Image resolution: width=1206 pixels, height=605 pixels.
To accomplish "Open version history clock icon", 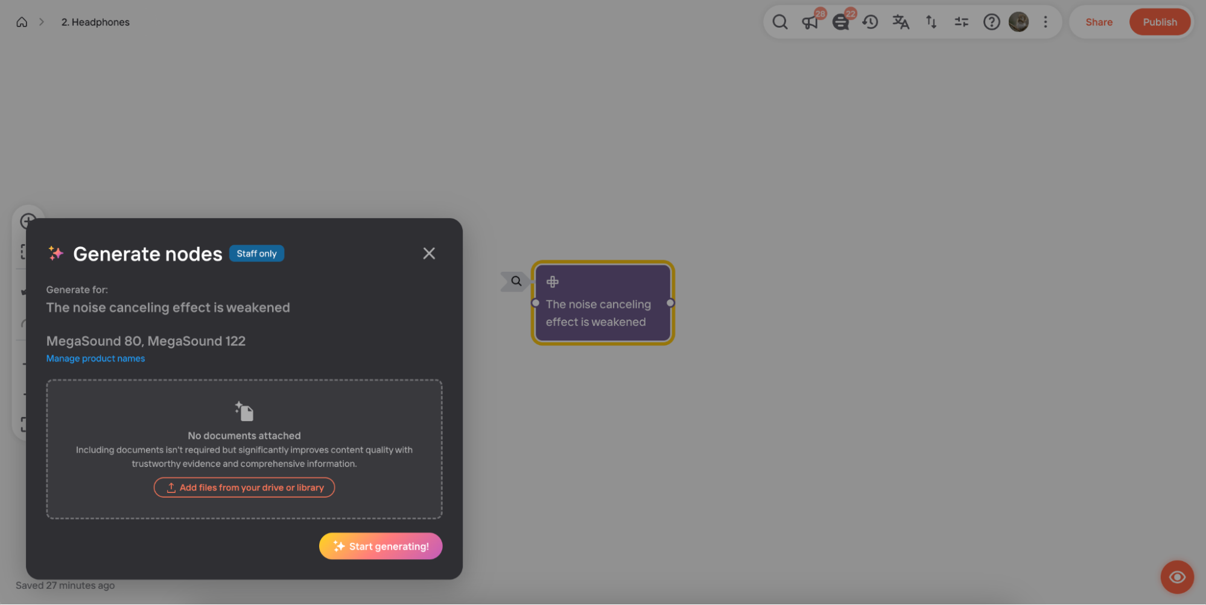I will pyautogui.click(x=870, y=22).
